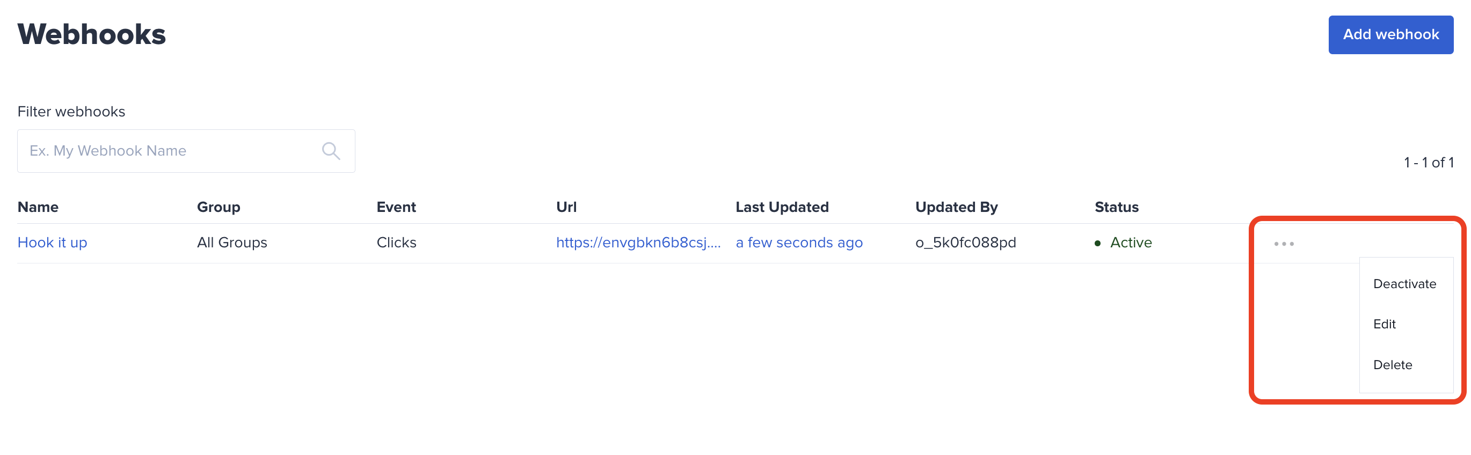Click the Url column header
The width and height of the screenshot is (1471, 455).
[566, 207]
